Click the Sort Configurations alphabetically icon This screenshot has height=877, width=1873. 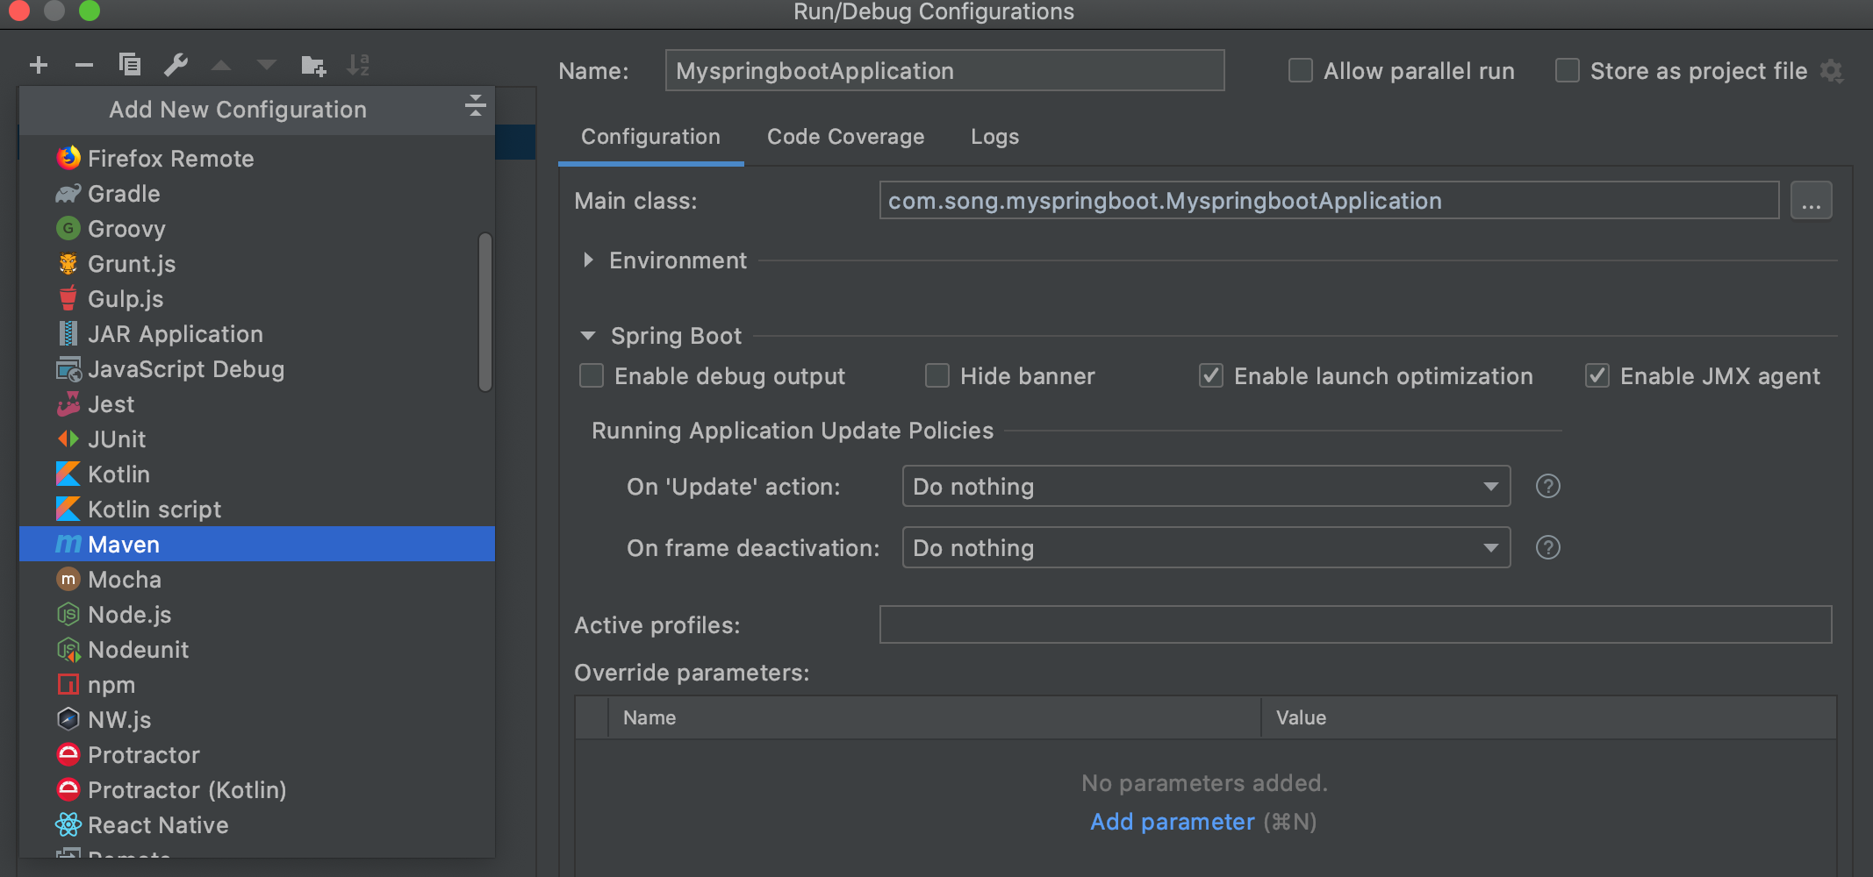tap(358, 65)
